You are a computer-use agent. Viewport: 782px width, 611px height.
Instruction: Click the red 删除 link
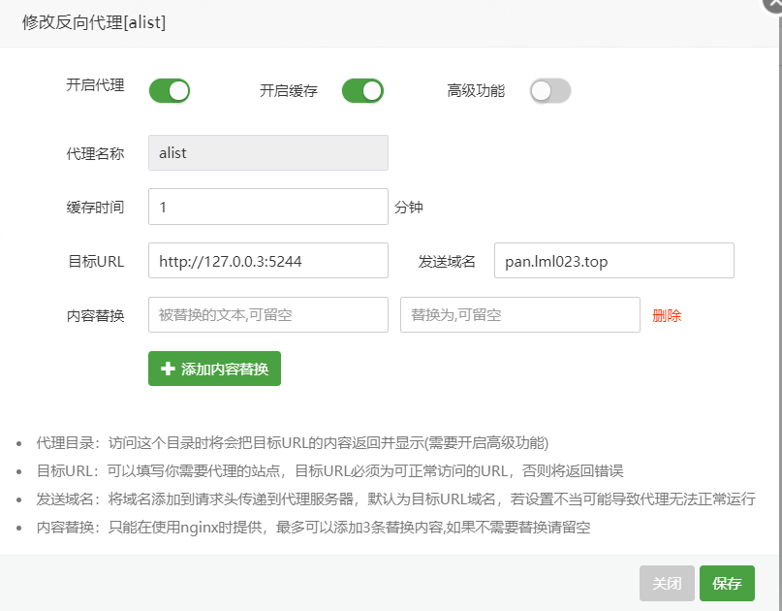click(667, 315)
